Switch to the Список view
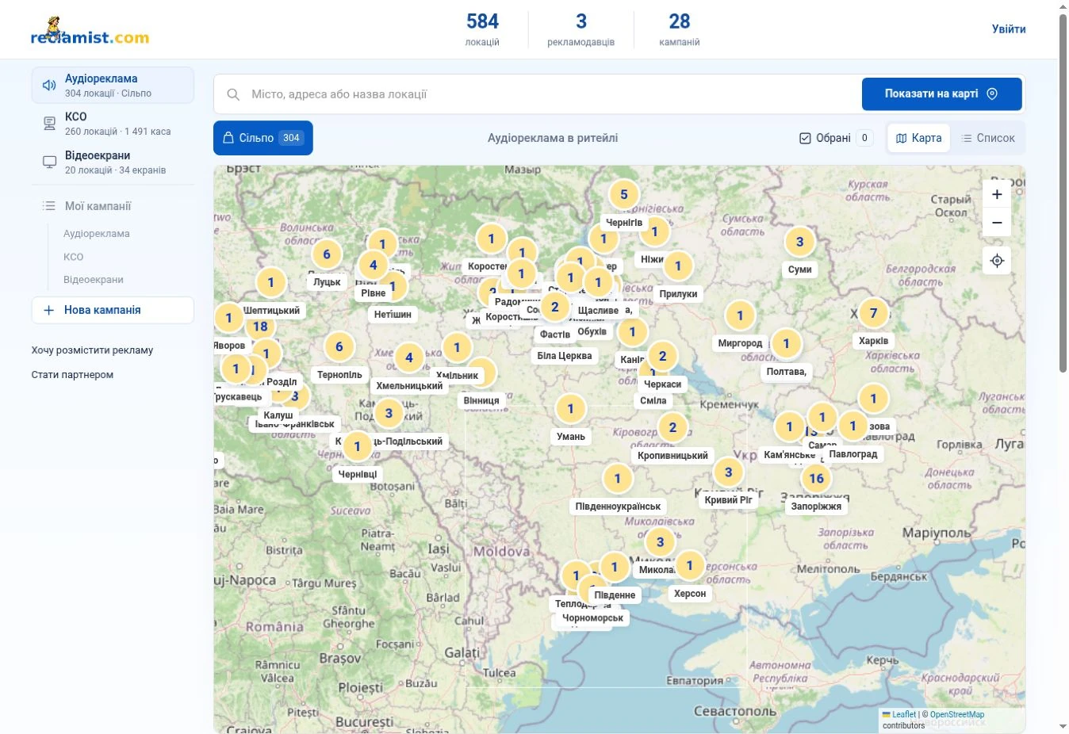1069x734 pixels. point(987,138)
